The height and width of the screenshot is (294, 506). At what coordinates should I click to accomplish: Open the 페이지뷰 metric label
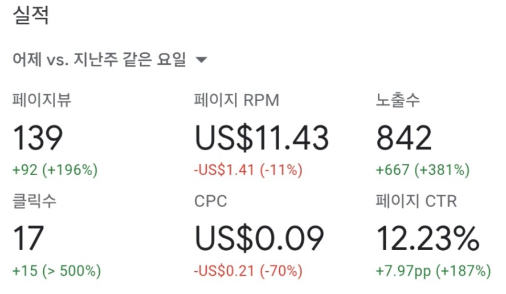[42, 100]
